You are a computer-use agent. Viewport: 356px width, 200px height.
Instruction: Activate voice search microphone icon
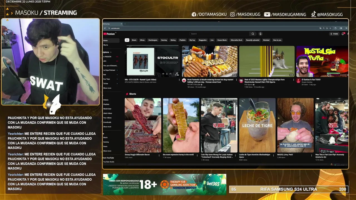(260, 34)
